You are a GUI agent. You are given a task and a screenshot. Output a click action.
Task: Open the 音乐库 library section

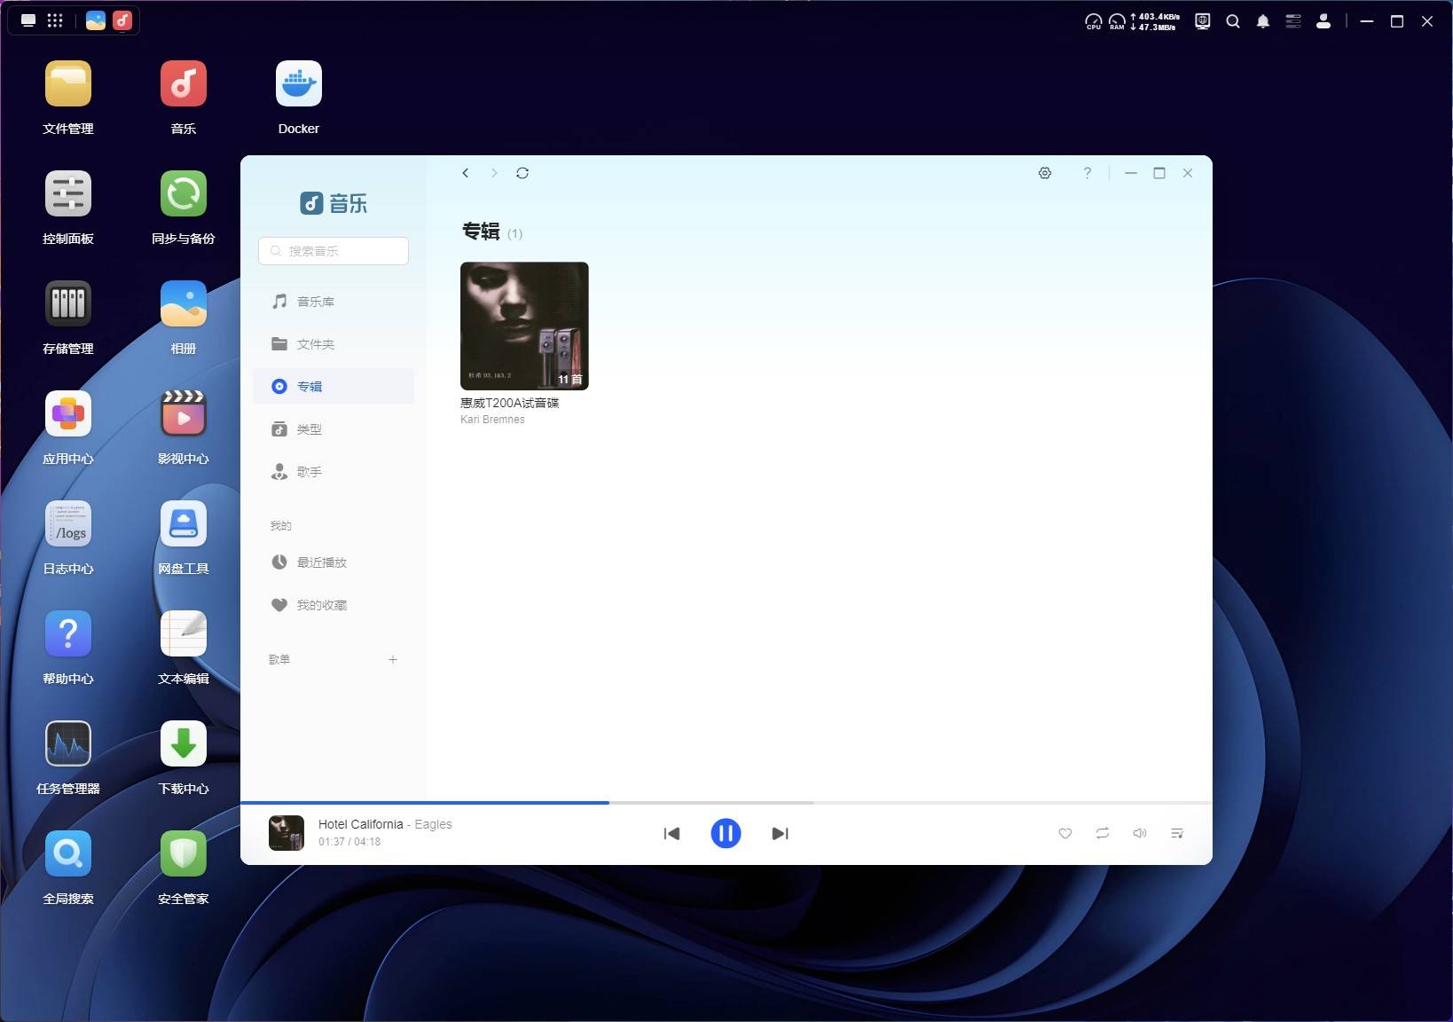(315, 302)
